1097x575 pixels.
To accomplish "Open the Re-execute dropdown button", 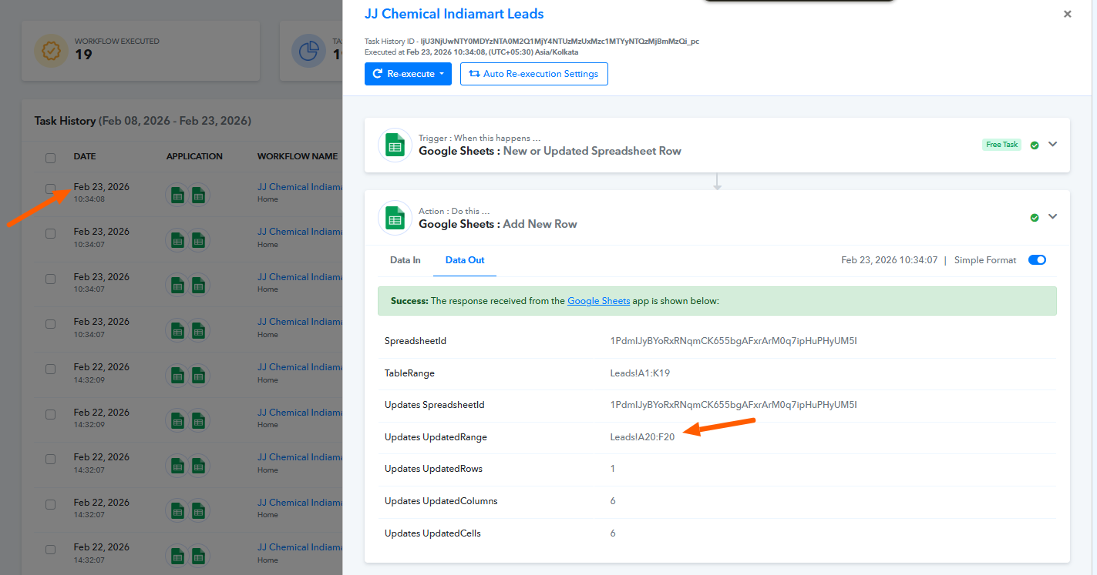I will click(408, 74).
